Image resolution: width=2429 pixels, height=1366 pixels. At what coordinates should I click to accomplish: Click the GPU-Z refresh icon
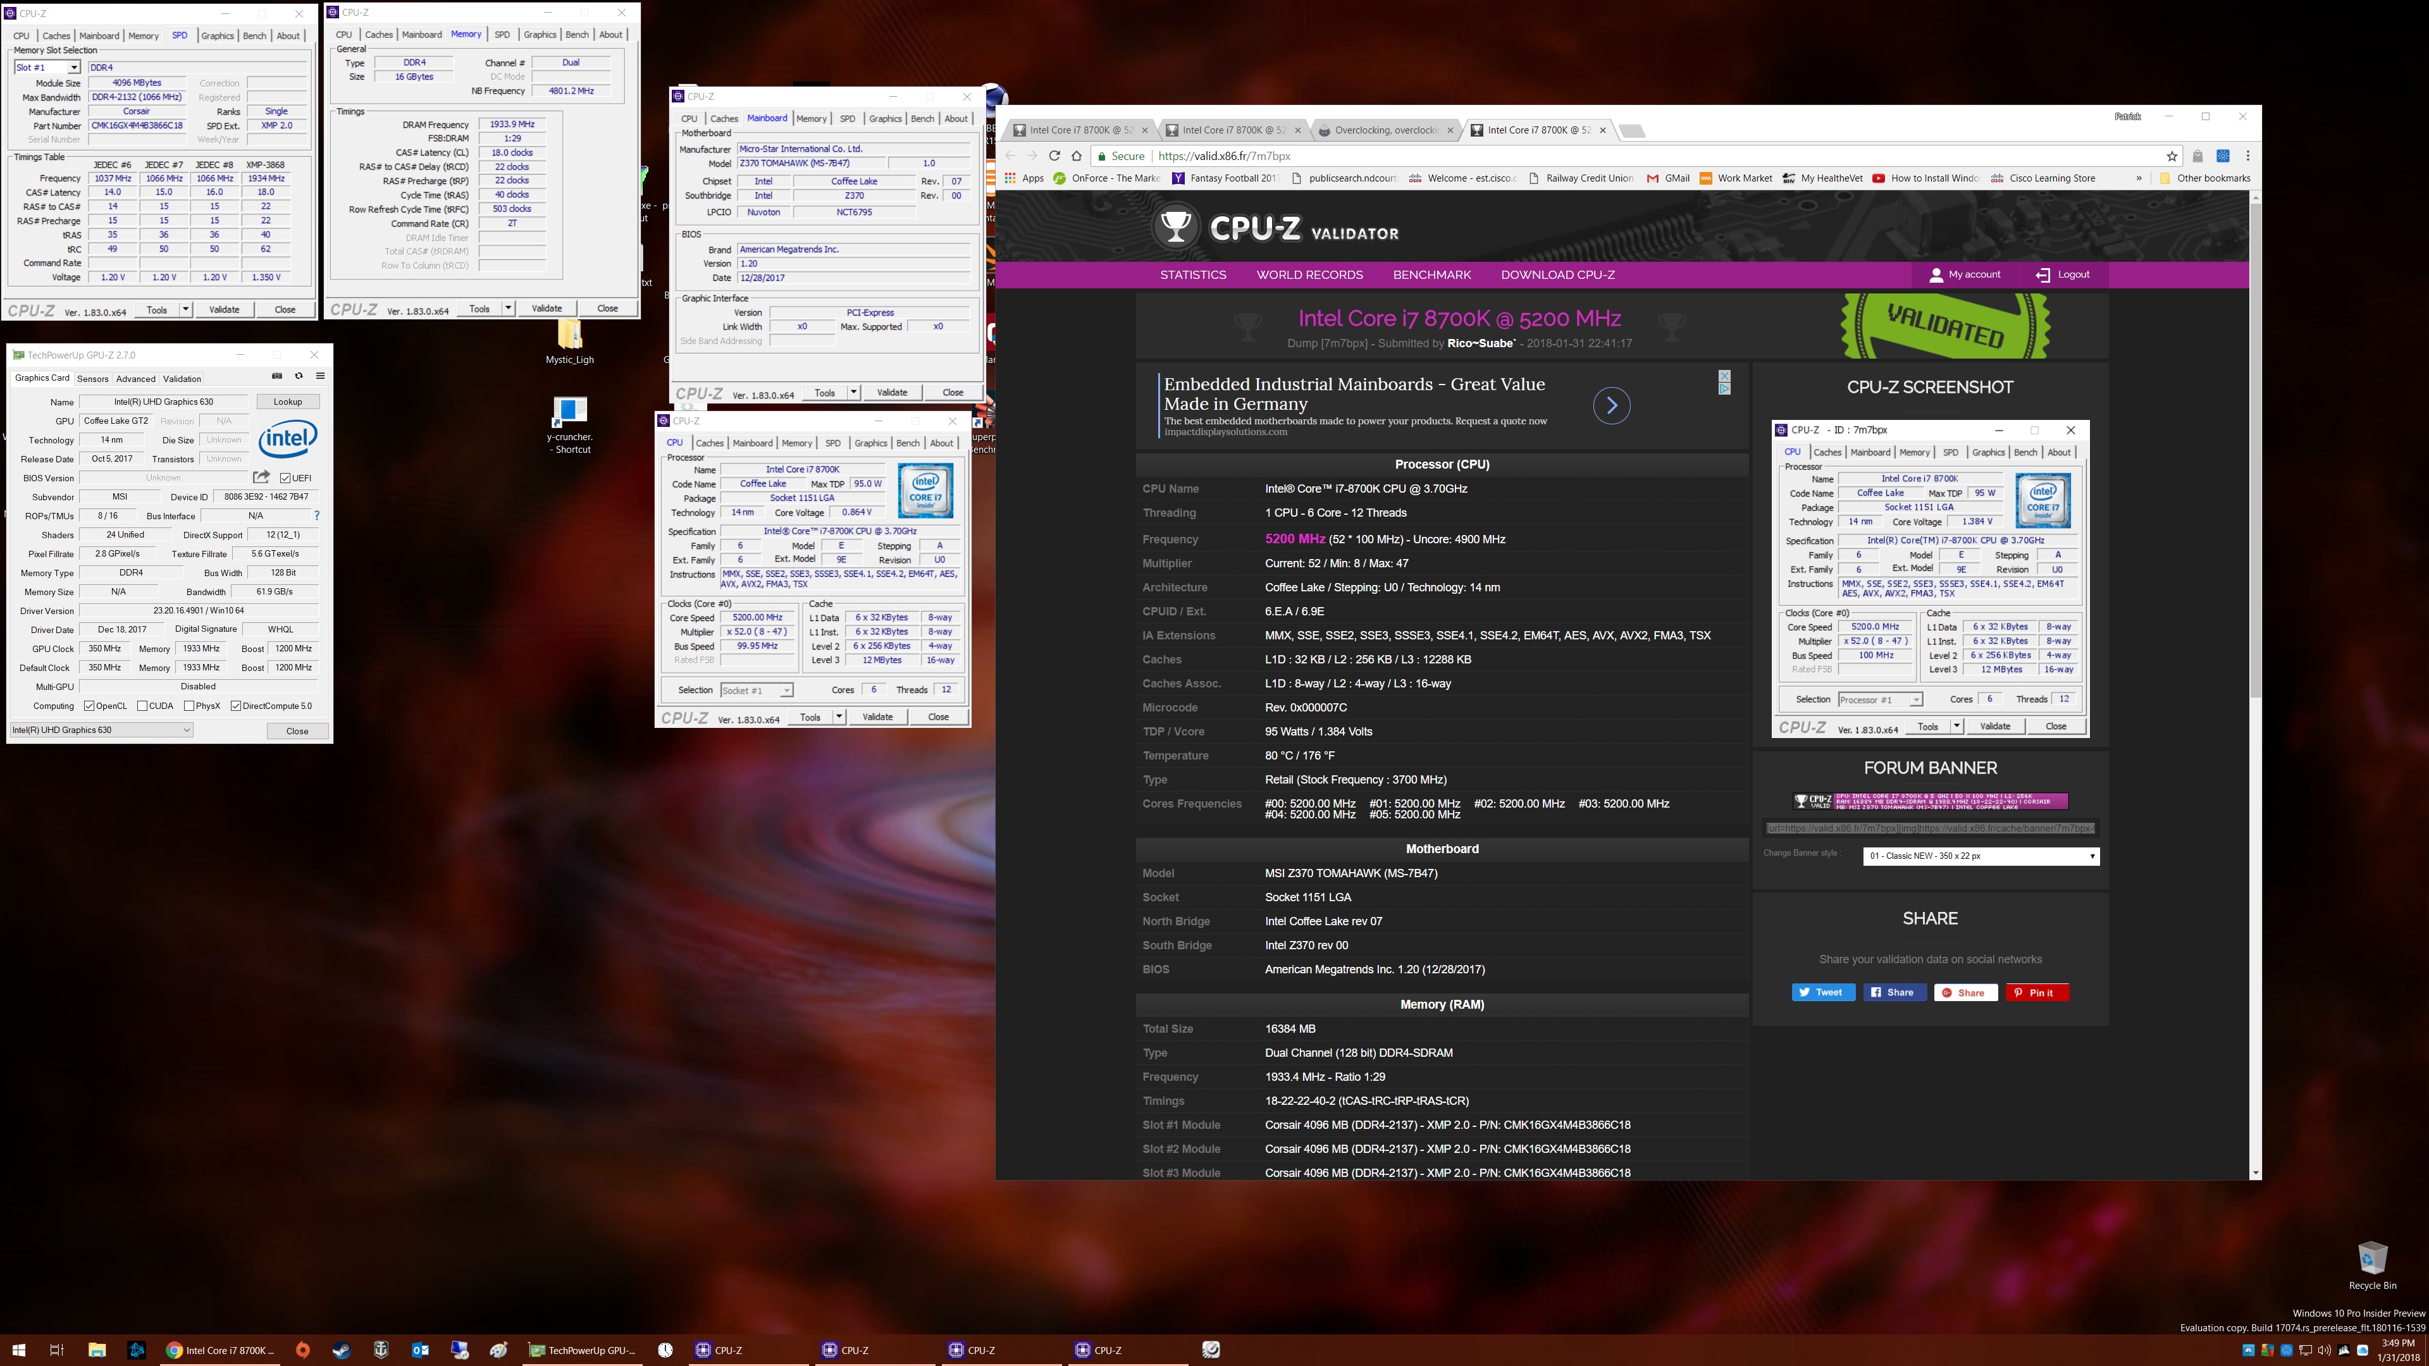tap(299, 375)
